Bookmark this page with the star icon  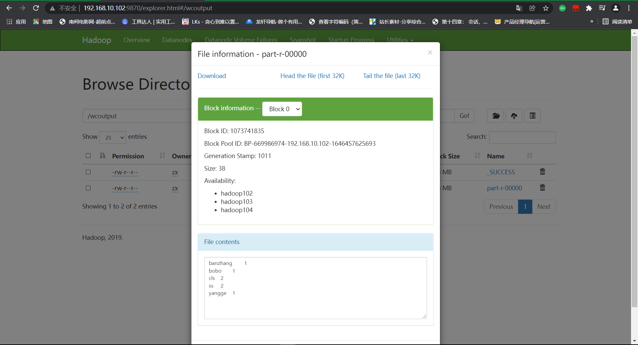(x=546, y=8)
